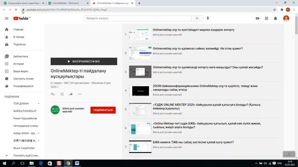Open video 7 thumbnail
The width and height of the screenshot is (298, 167).
[x=140, y=147]
